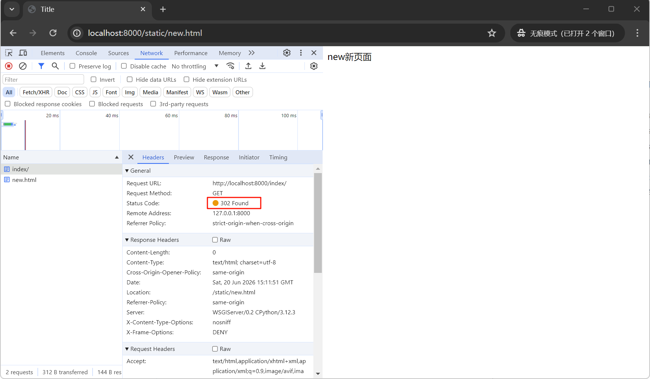Open the Initiator tab
Image resolution: width=650 pixels, height=379 pixels.
click(x=249, y=157)
